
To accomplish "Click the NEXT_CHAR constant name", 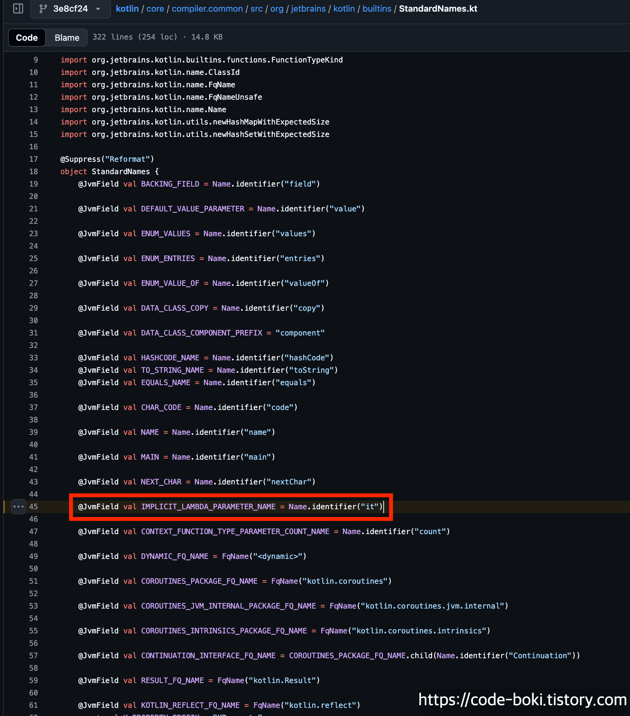I will [161, 482].
